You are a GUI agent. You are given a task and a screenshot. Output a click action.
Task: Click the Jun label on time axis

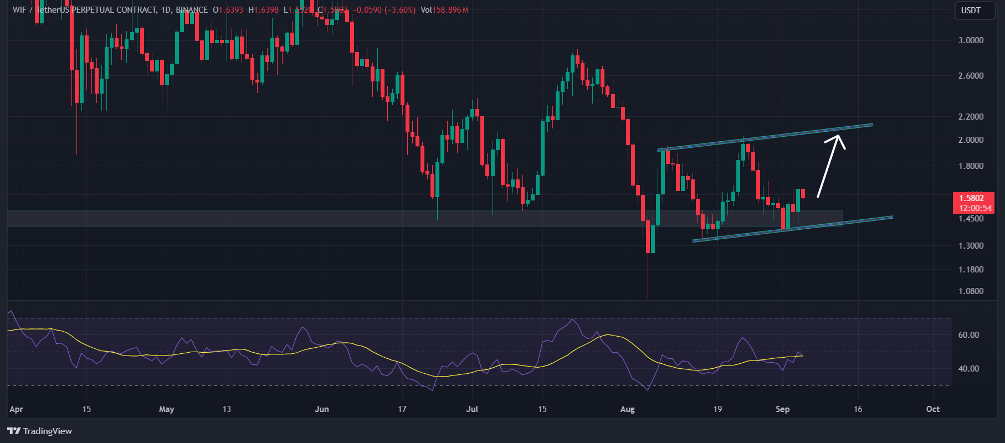click(x=322, y=409)
